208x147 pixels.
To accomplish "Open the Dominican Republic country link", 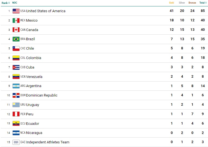I will [42, 95].
